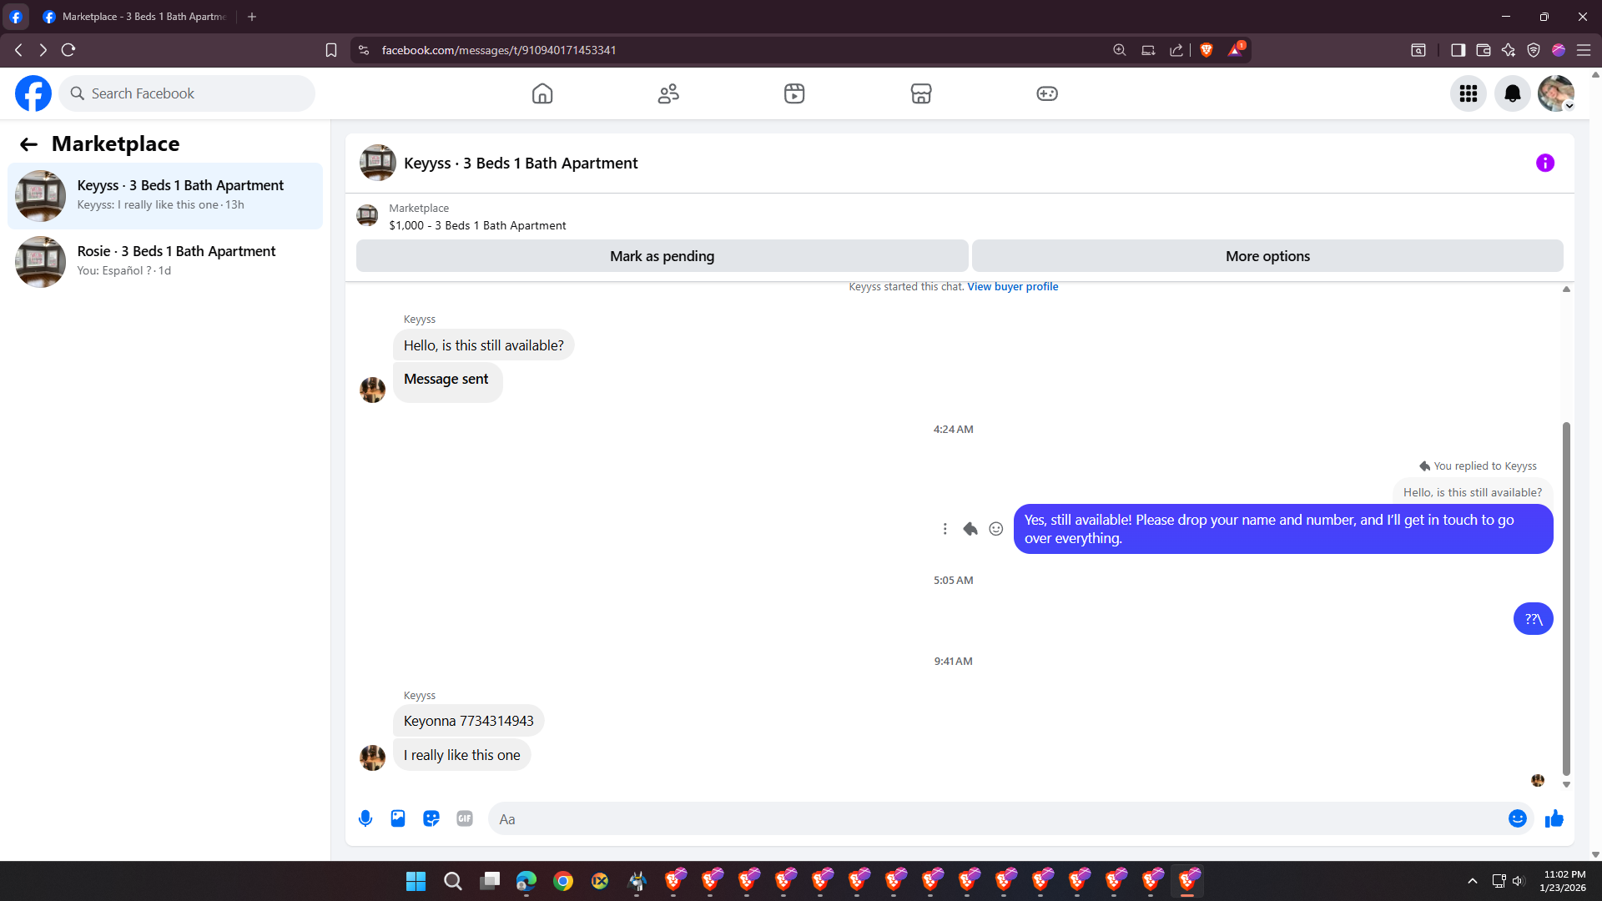Open View buyer profile link
The height and width of the screenshot is (901, 1602).
pos(1012,286)
